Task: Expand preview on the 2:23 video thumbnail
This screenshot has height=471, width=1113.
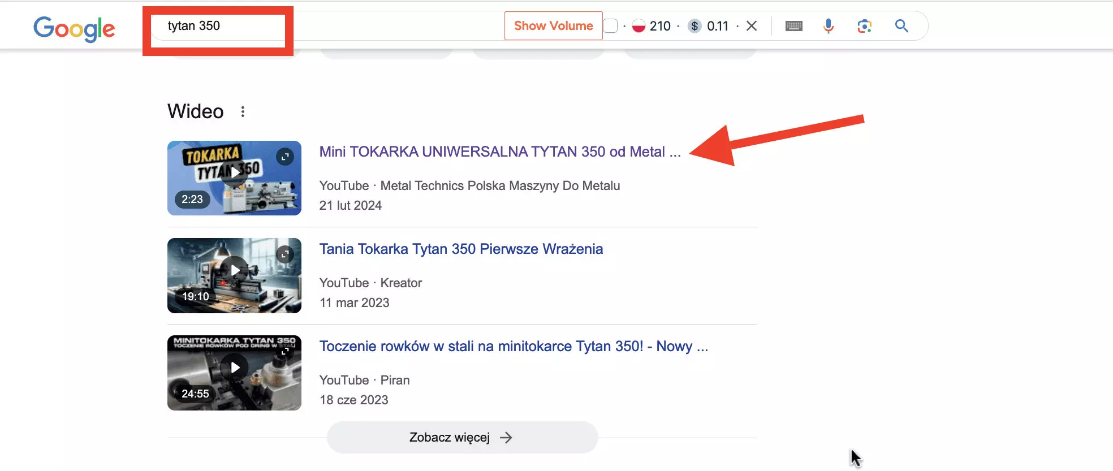Action: click(x=285, y=157)
